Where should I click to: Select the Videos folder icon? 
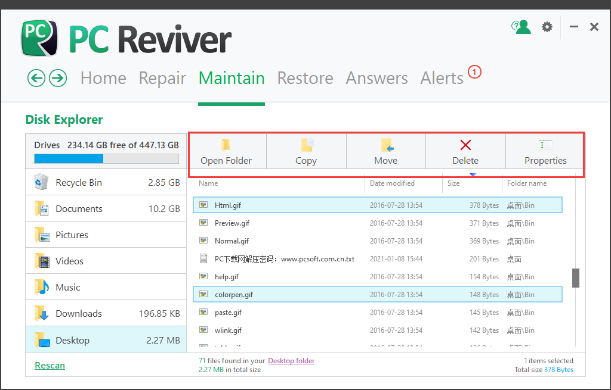tap(42, 261)
